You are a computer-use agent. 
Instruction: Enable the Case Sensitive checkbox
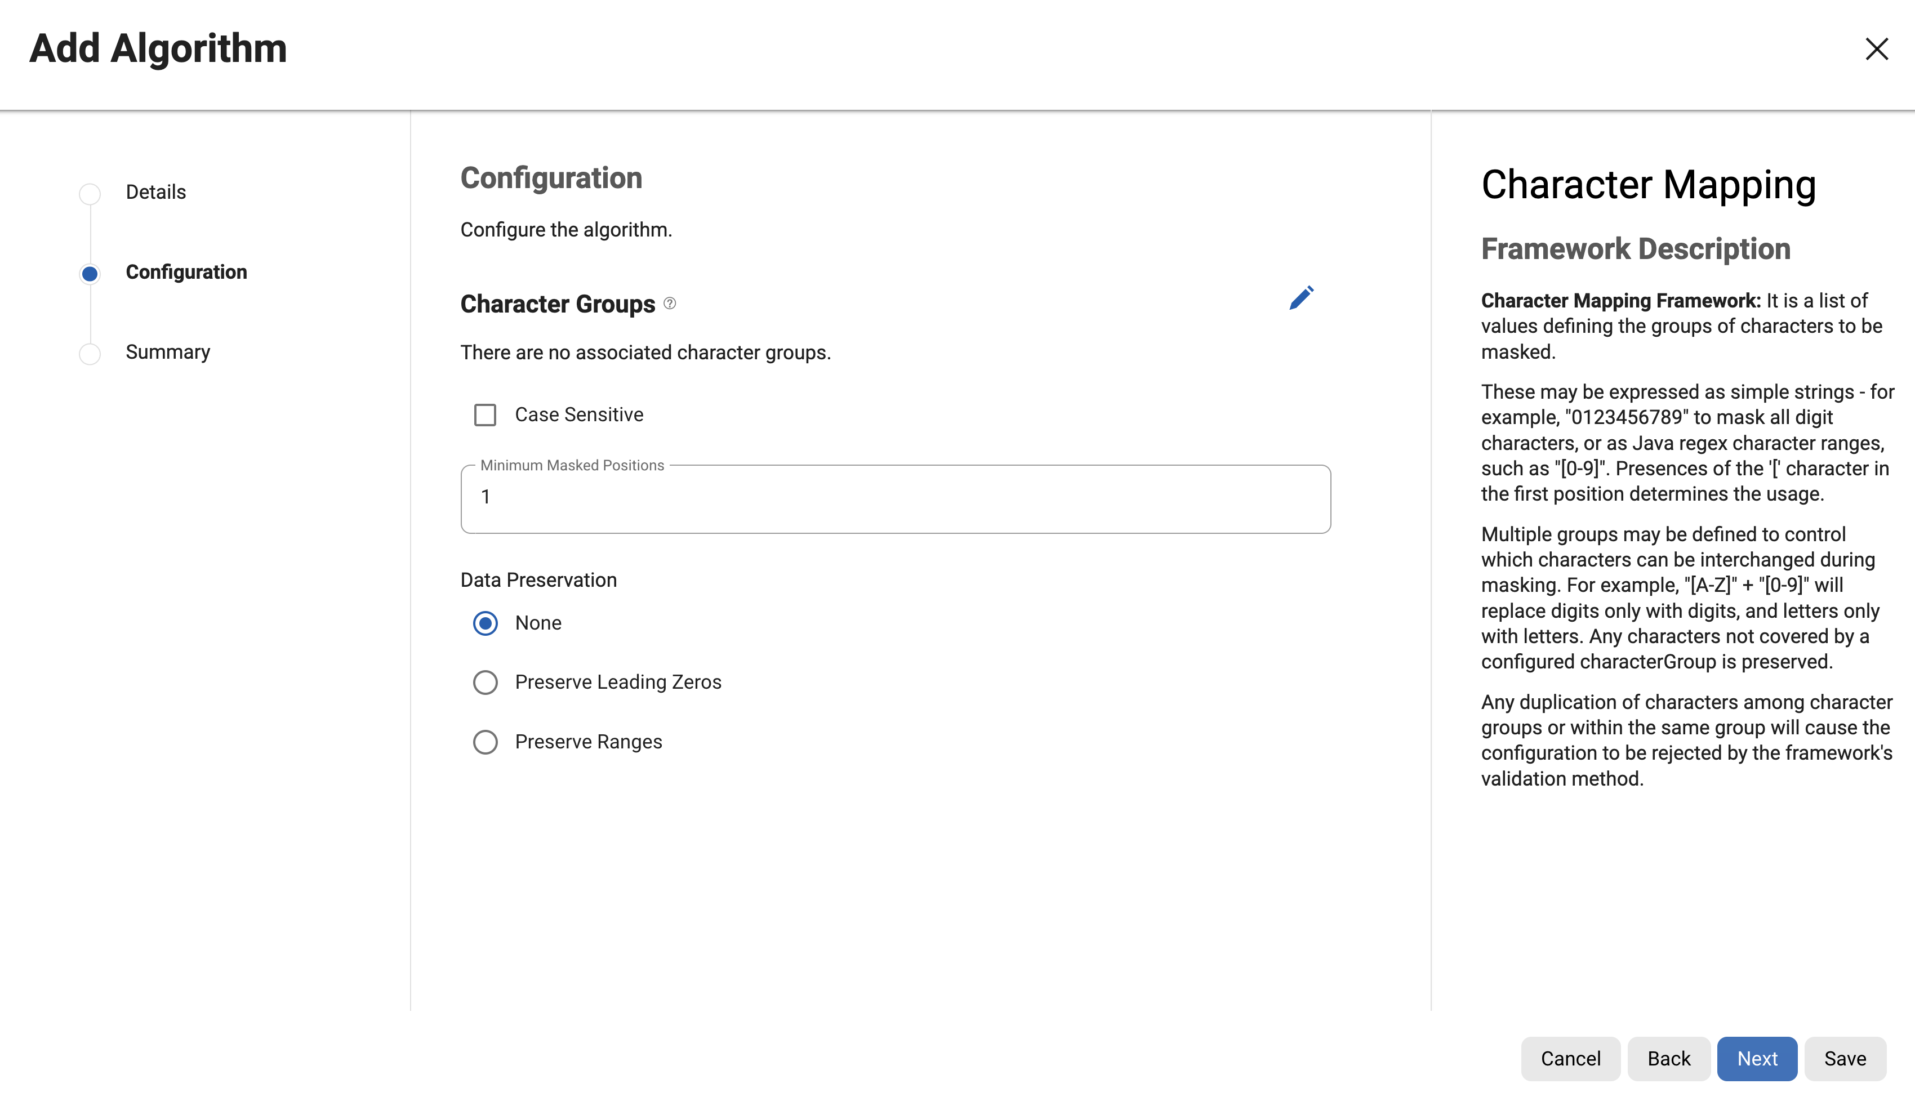(485, 414)
